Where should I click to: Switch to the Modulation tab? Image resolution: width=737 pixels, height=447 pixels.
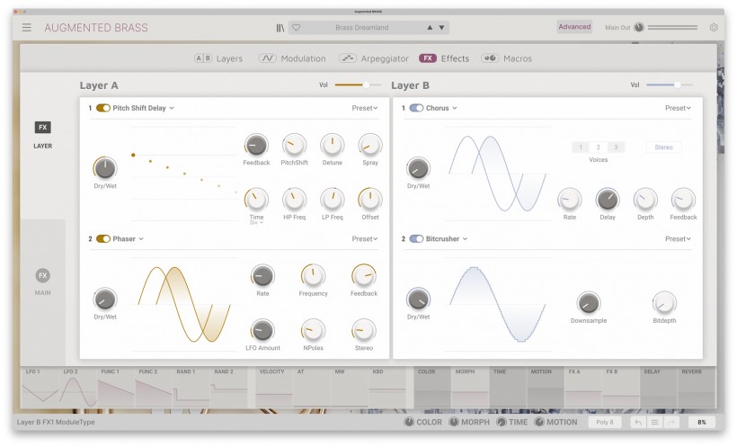pyautogui.click(x=292, y=58)
